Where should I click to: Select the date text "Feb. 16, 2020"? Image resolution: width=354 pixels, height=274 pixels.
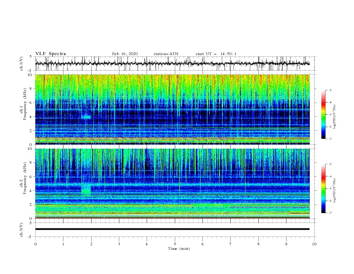pos(125,54)
